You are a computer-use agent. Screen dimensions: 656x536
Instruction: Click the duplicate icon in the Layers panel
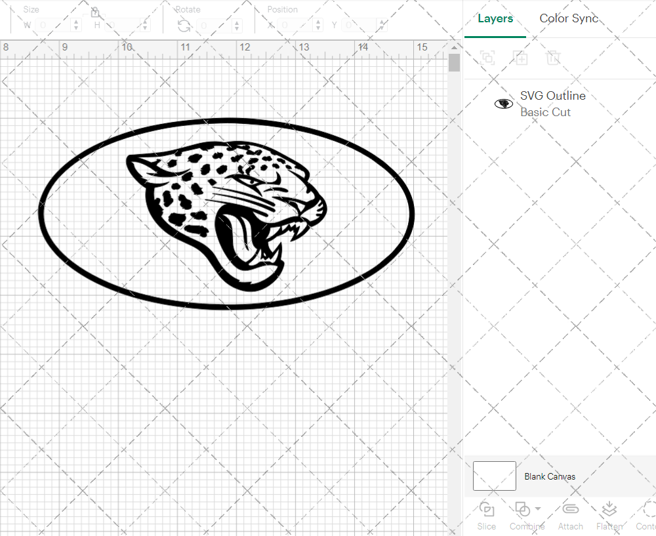(521, 58)
